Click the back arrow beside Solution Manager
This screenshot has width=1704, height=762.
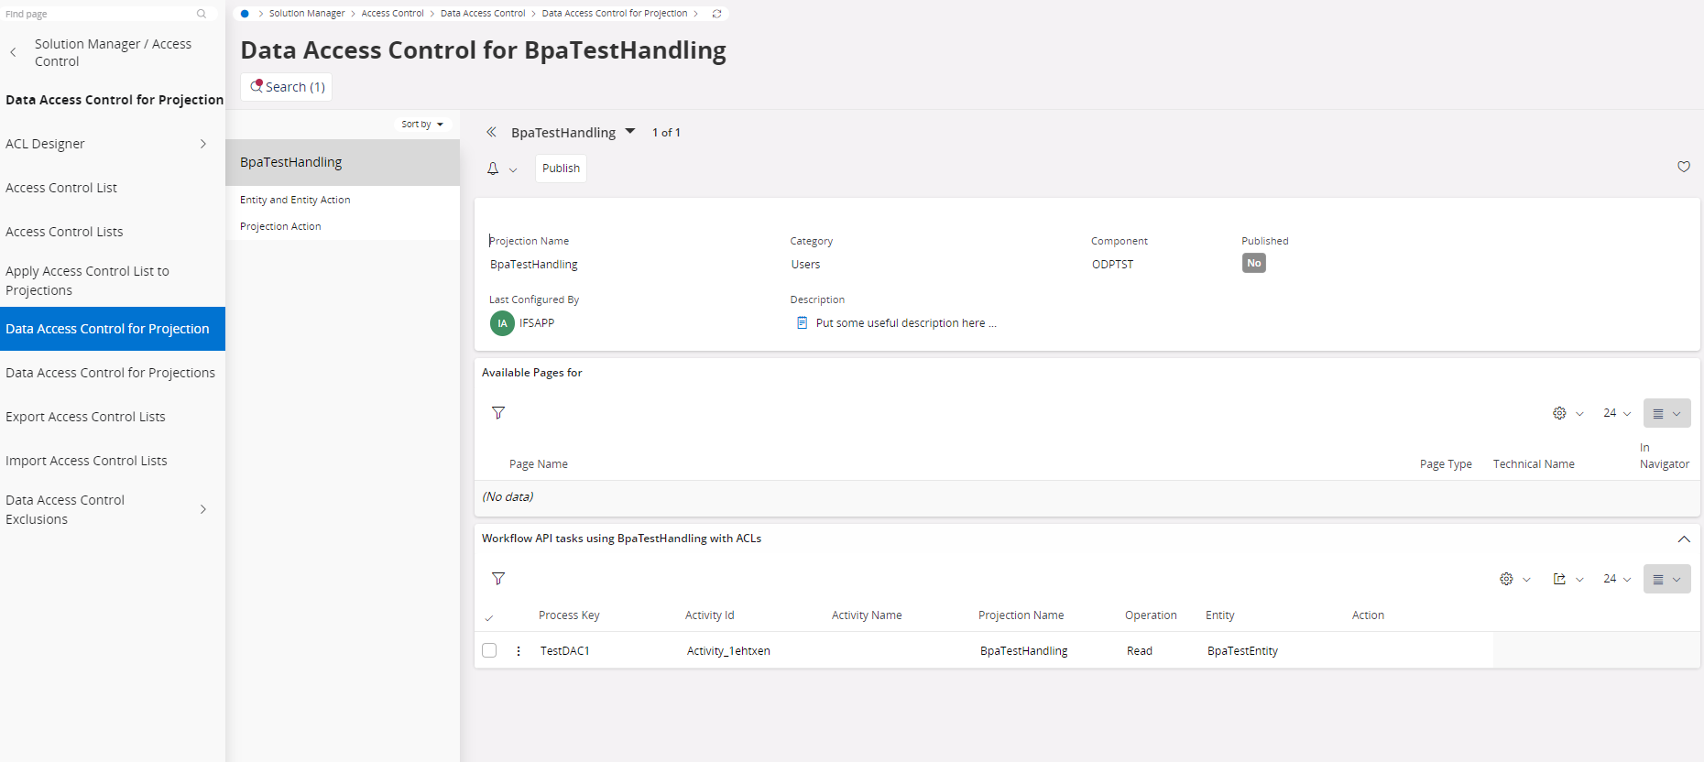click(13, 52)
